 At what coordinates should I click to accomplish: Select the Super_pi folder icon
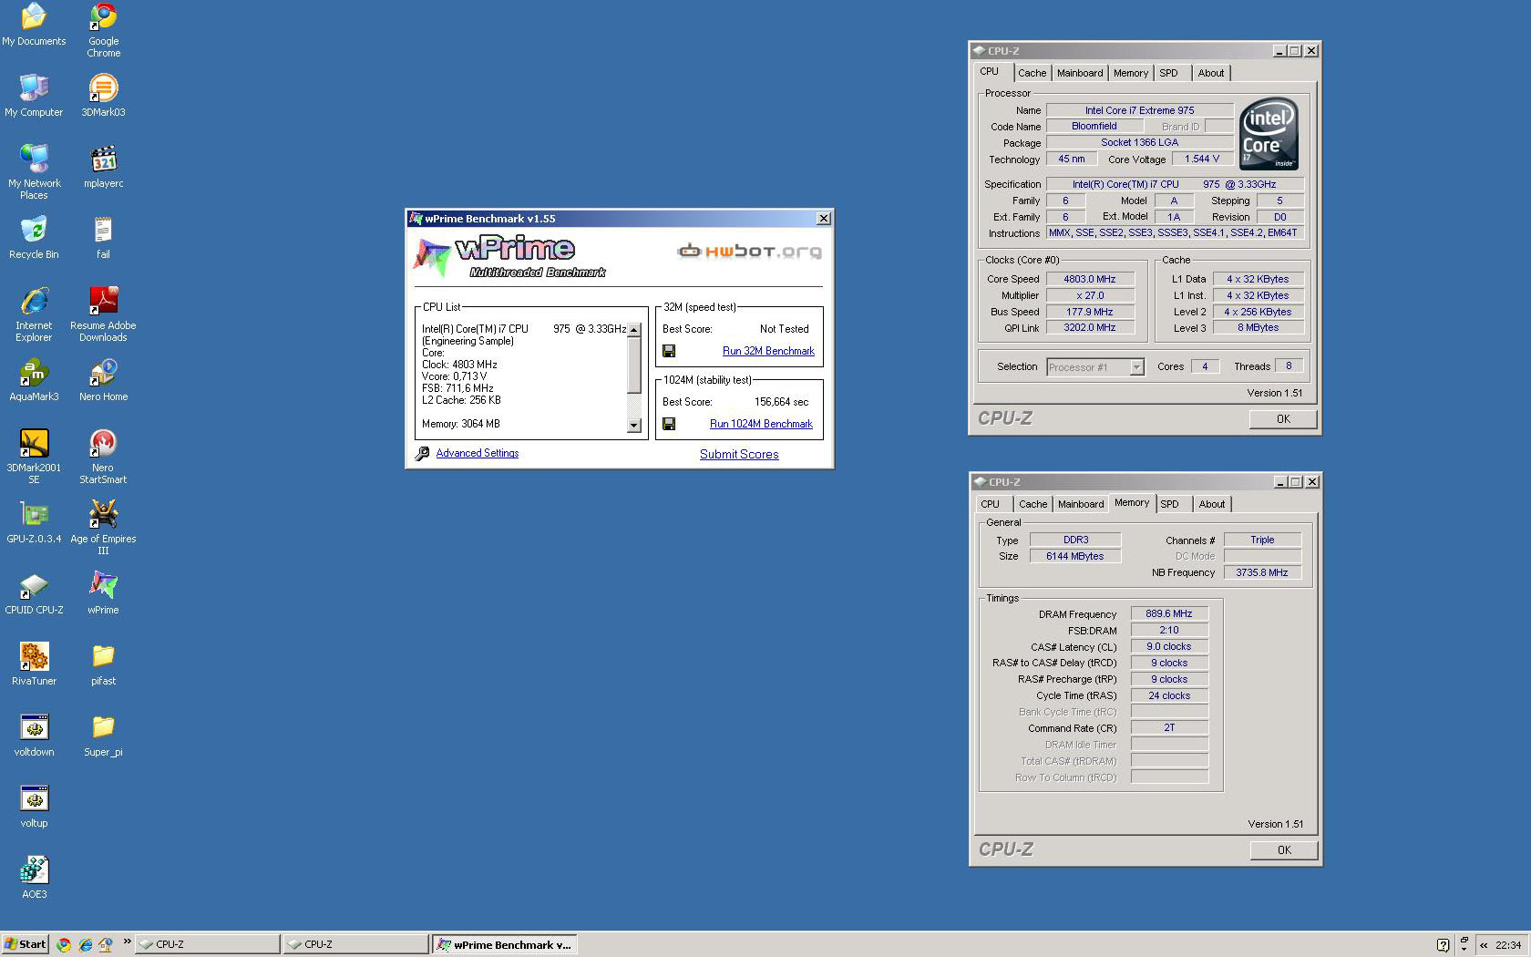(103, 736)
